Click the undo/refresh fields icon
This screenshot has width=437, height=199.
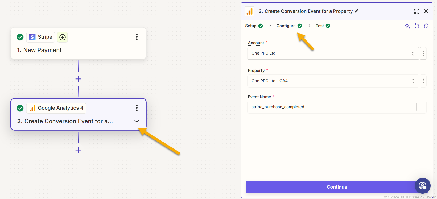tap(417, 26)
